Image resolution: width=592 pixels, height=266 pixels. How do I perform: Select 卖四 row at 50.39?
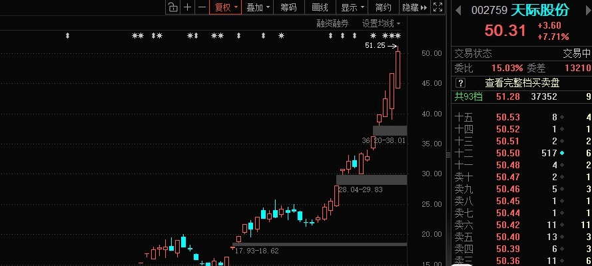[x=522, y=249]
